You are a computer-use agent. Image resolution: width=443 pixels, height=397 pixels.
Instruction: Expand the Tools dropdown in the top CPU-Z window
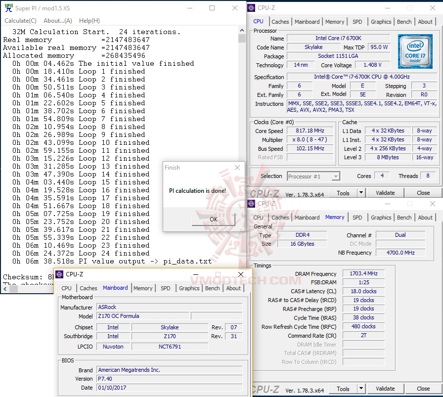361,193
